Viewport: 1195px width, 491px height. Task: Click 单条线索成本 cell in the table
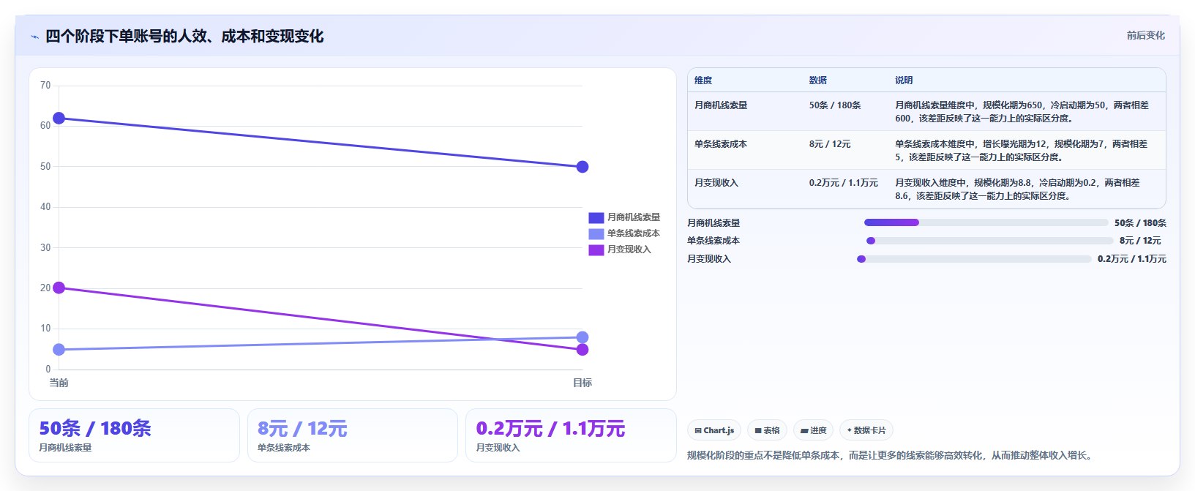tap(721, 144)
